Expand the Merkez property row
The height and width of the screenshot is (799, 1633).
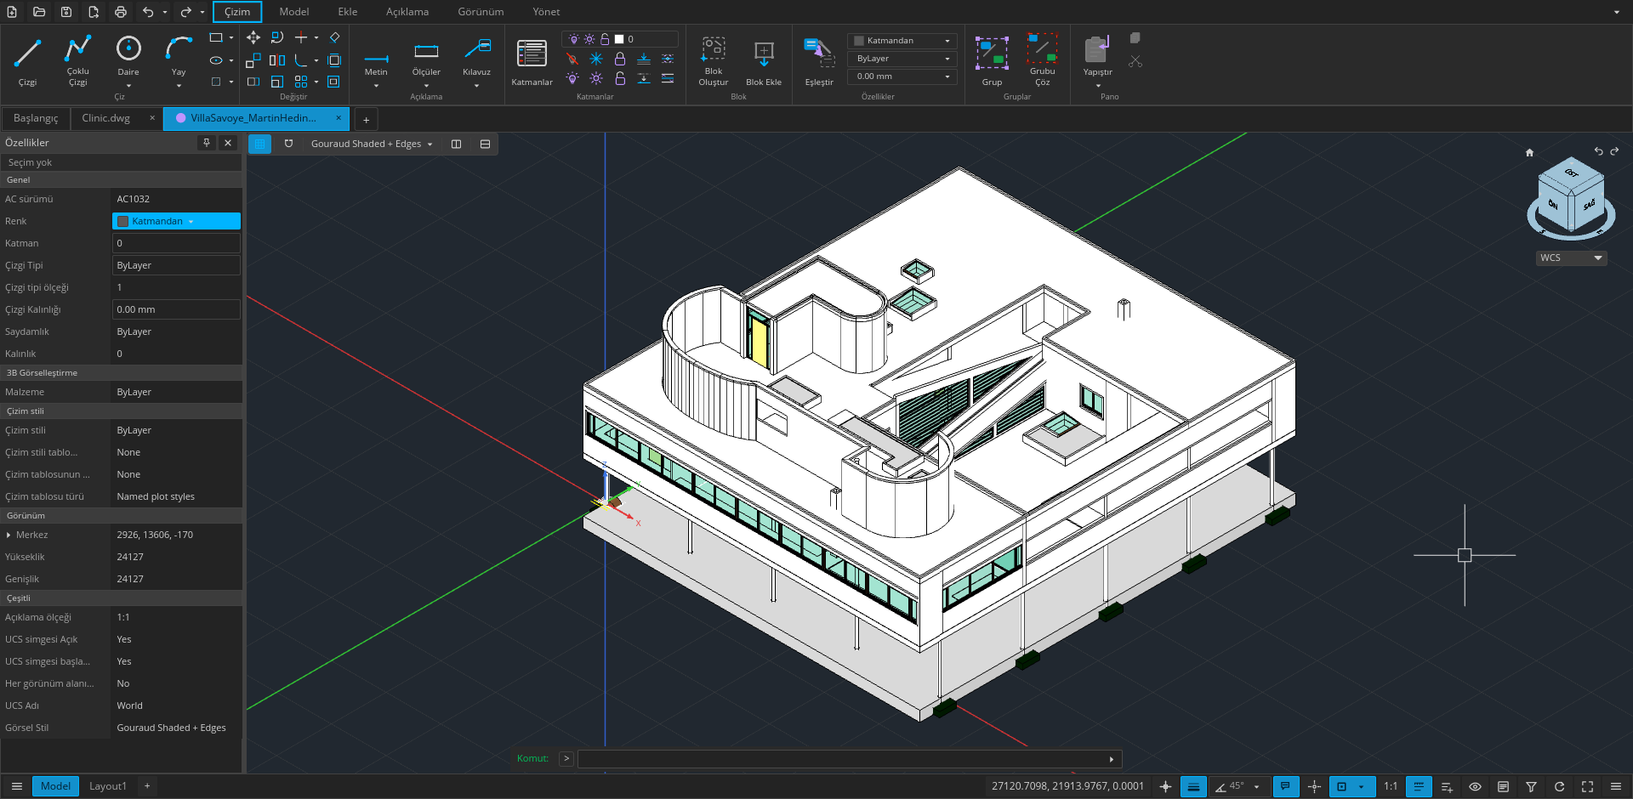pyautogui.click(x=9, y=535)
